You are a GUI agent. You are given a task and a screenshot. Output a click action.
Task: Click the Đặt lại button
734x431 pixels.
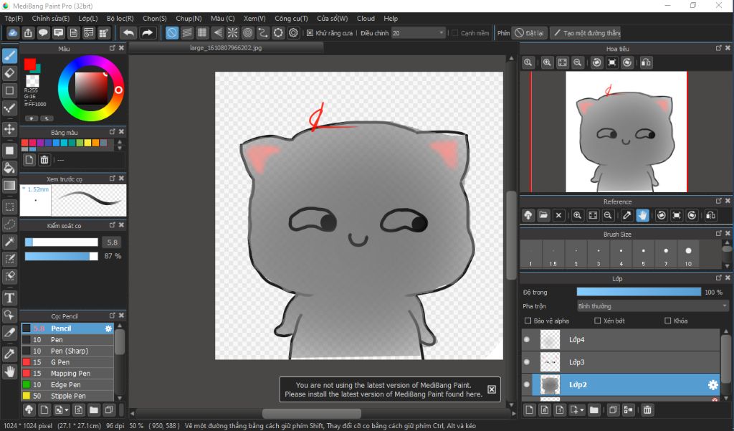pos(530,33)
